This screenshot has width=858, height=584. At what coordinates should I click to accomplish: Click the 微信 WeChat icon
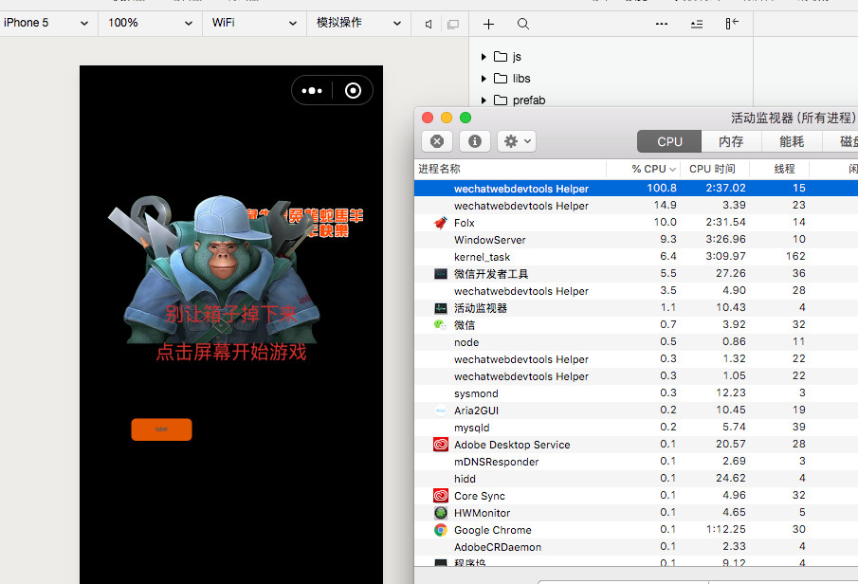[441, 325]
